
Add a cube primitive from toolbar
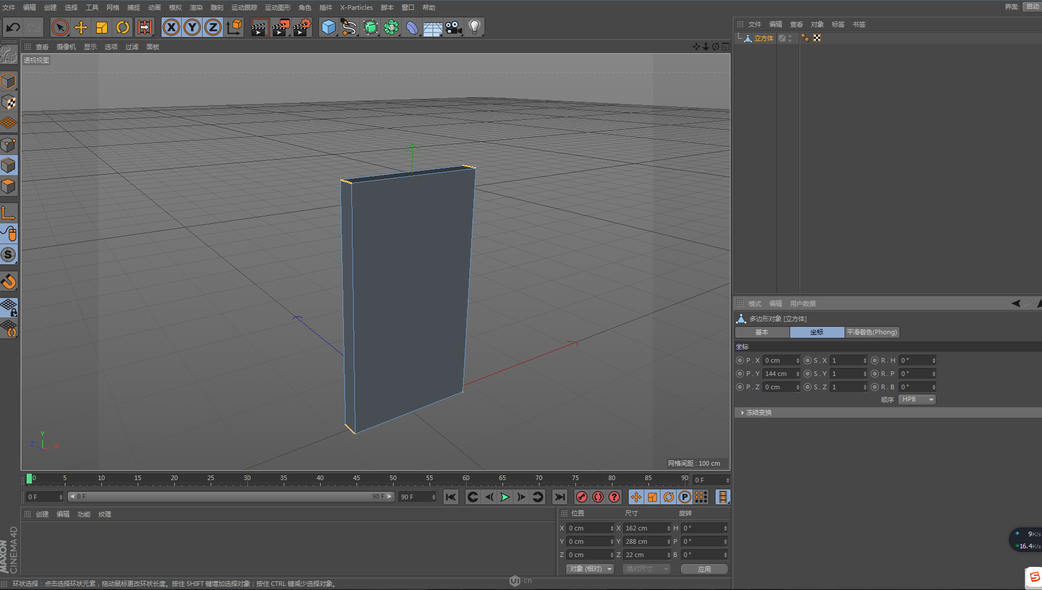(x=328, y=27)
